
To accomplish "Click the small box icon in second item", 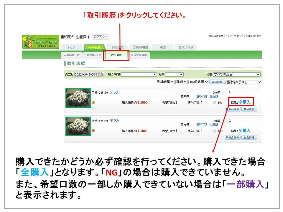I will 93,131.
